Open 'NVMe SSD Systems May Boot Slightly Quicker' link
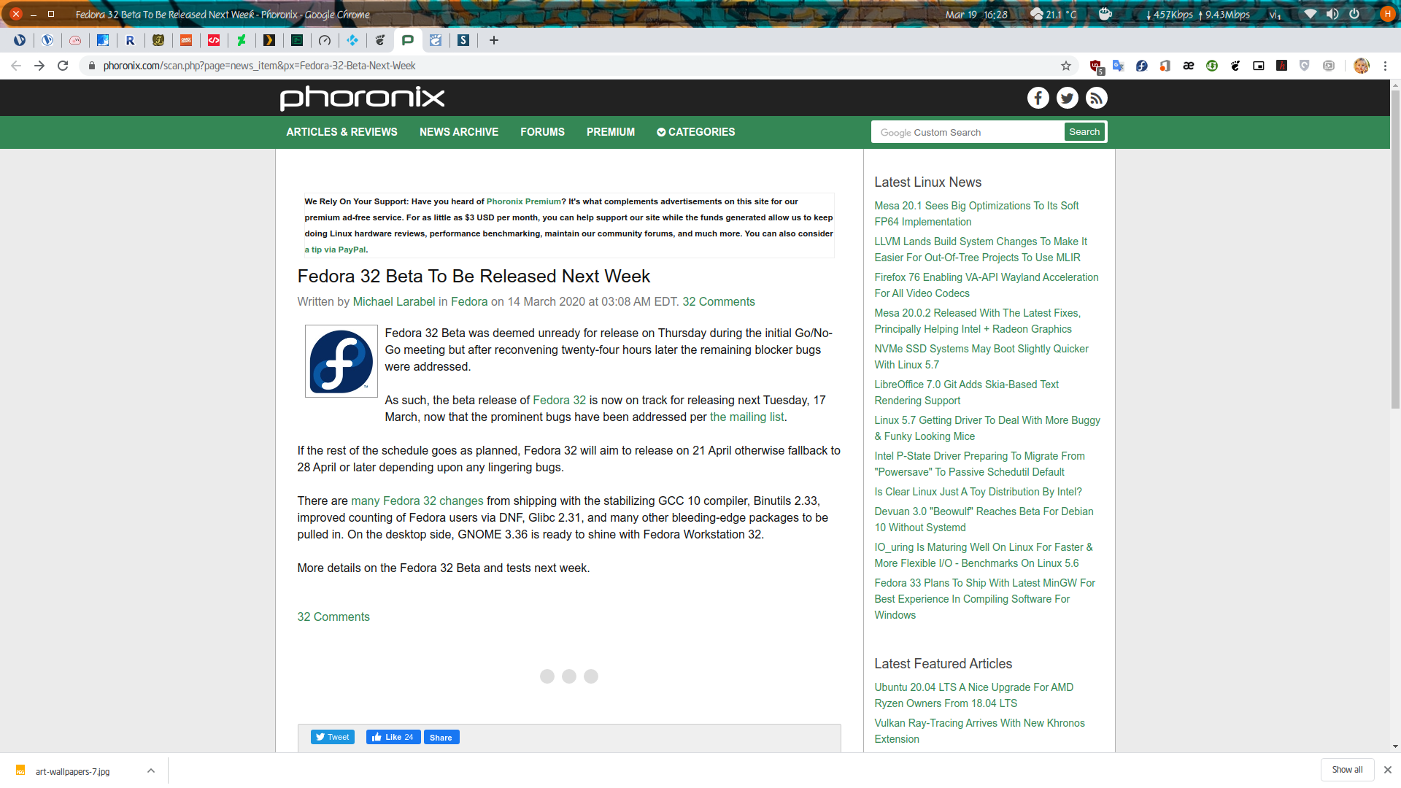Screen dimensions: 1401x788 click(981, 357)
